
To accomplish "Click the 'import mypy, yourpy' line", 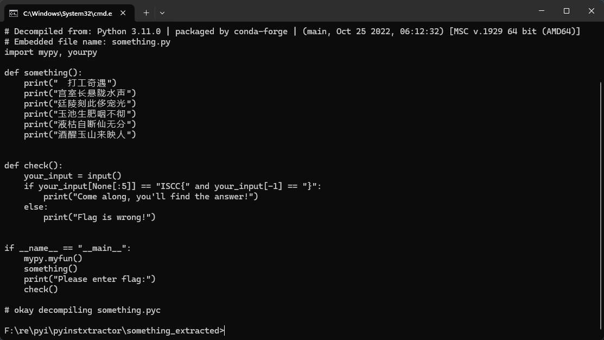I will pyautogui.click(x=51, y=53).
